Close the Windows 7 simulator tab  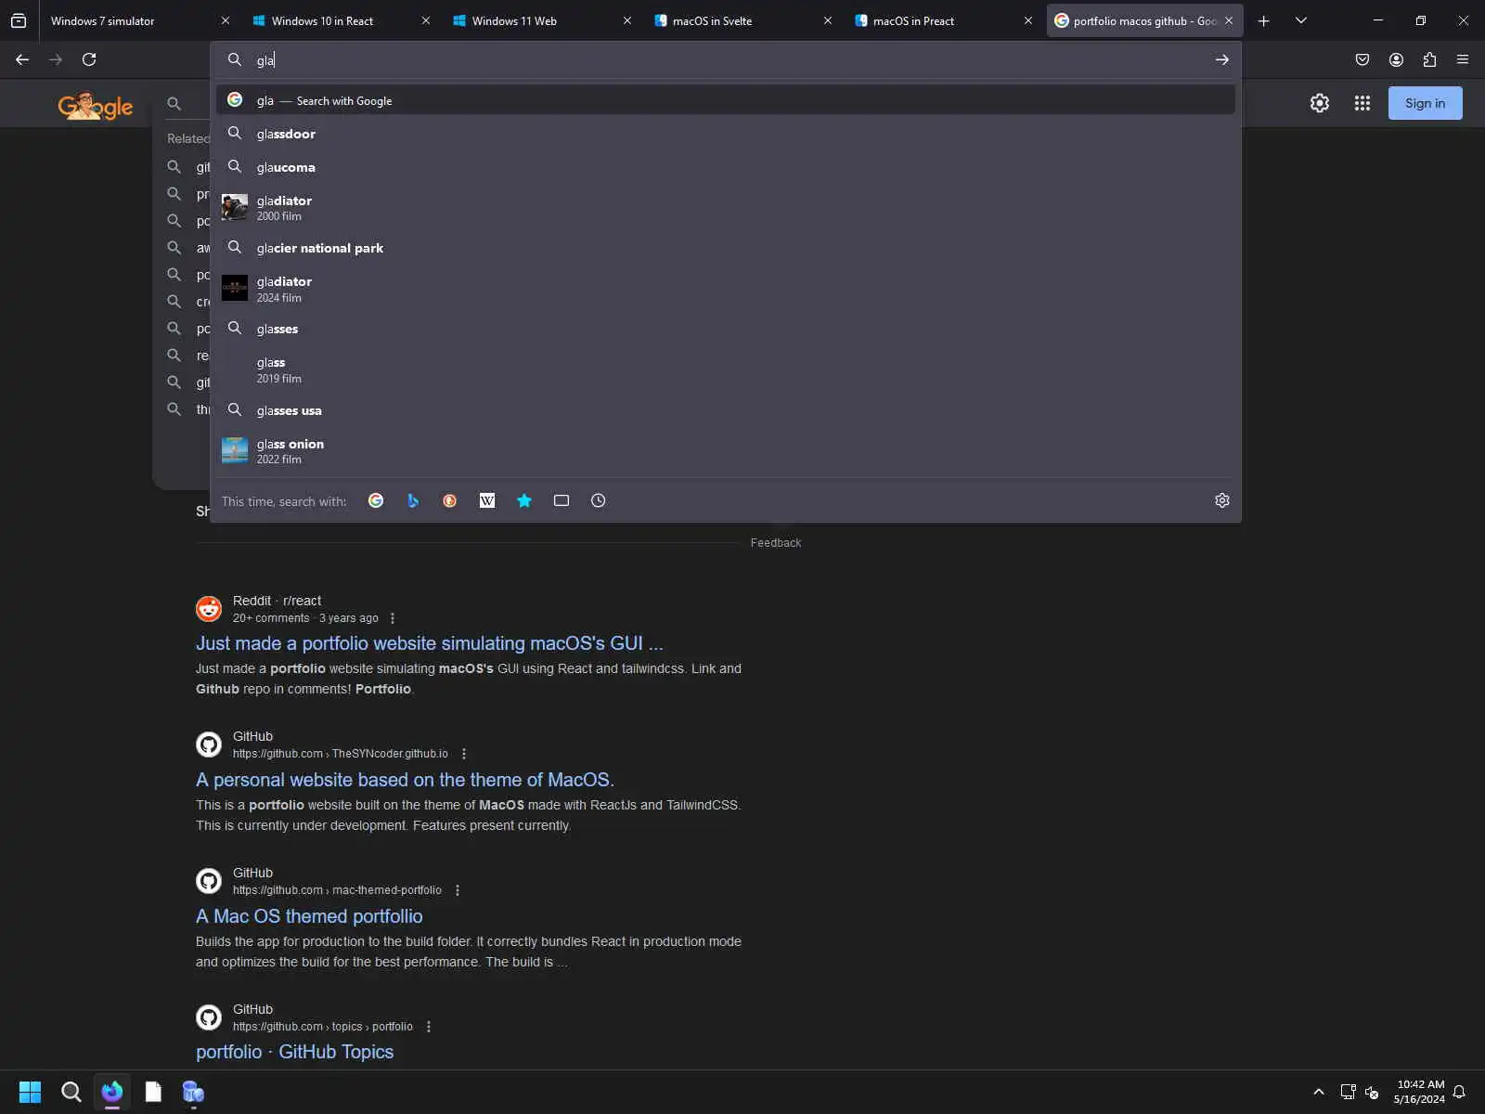[x=225, y=20]
